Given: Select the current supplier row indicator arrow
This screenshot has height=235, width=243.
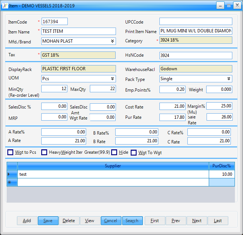Looking at the screenshot, I should pos(9,174).
